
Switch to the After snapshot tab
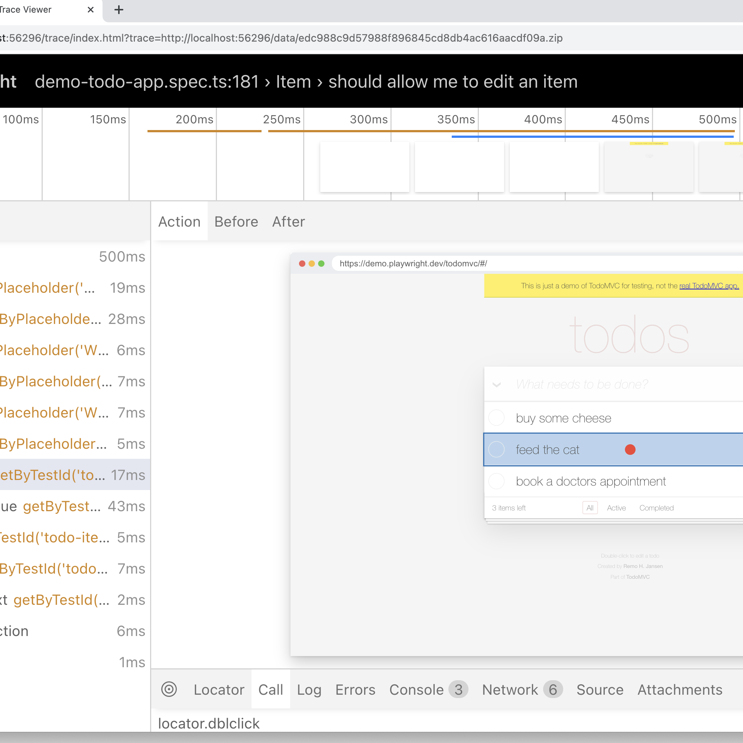[x=288, y=221]
